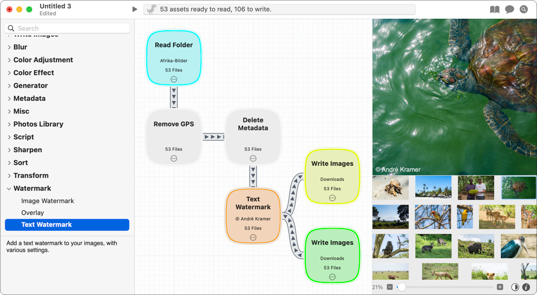
Task: Expand the Color Adjustment category
Action: (x=9, y=60)
